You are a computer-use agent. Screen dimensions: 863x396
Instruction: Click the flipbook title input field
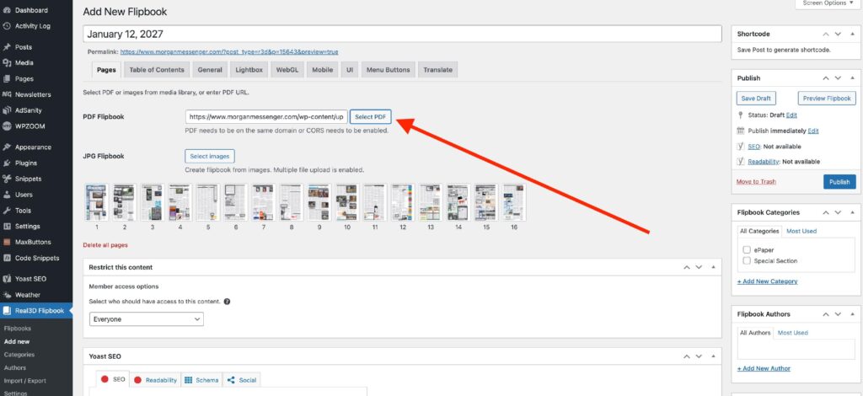[402, 35]
